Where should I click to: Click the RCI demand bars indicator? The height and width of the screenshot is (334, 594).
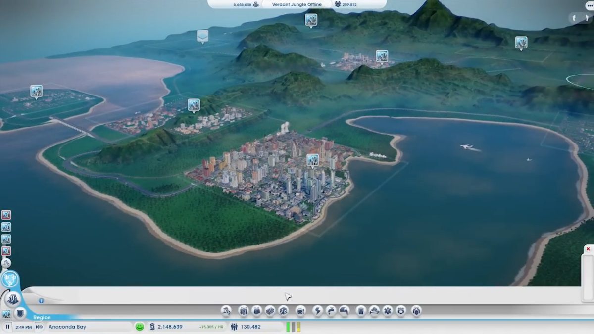click(294, 327)
